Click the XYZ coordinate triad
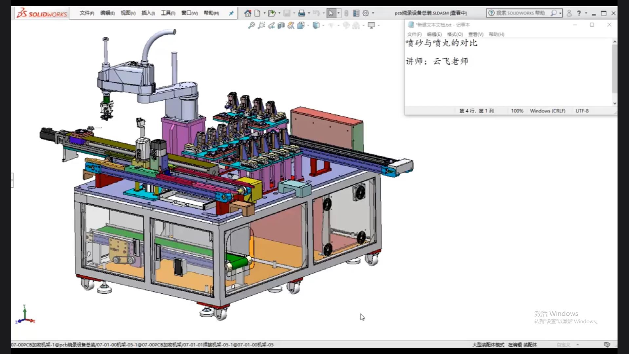 coord(25,315)
